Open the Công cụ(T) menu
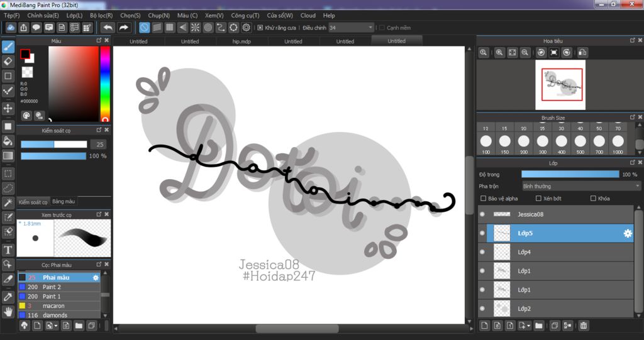The image size is (644, 340). click(x=245, y=15)
